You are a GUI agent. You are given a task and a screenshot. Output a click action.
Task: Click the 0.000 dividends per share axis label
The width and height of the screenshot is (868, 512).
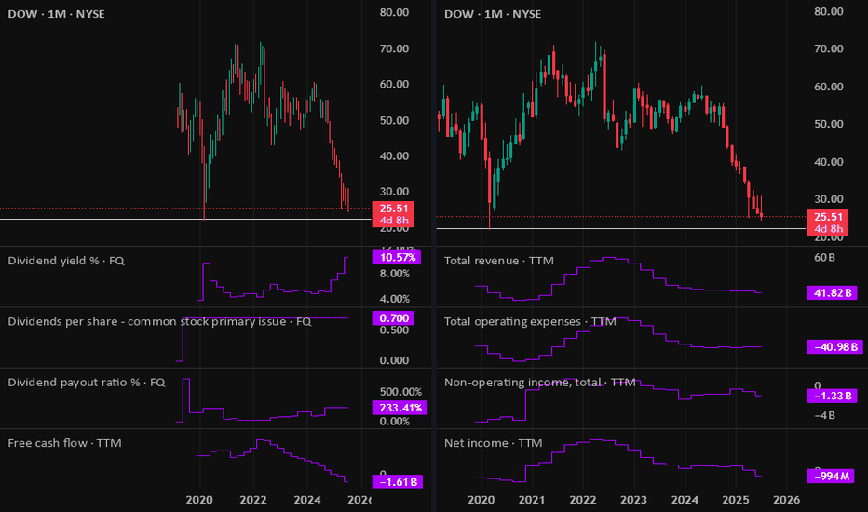[x=394, y=360]
